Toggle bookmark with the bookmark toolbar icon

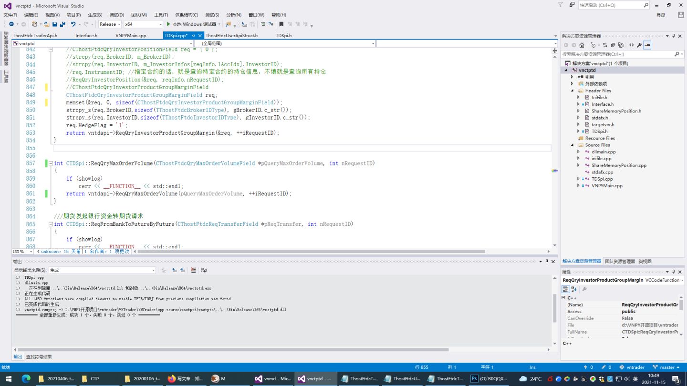coord(281,24)
